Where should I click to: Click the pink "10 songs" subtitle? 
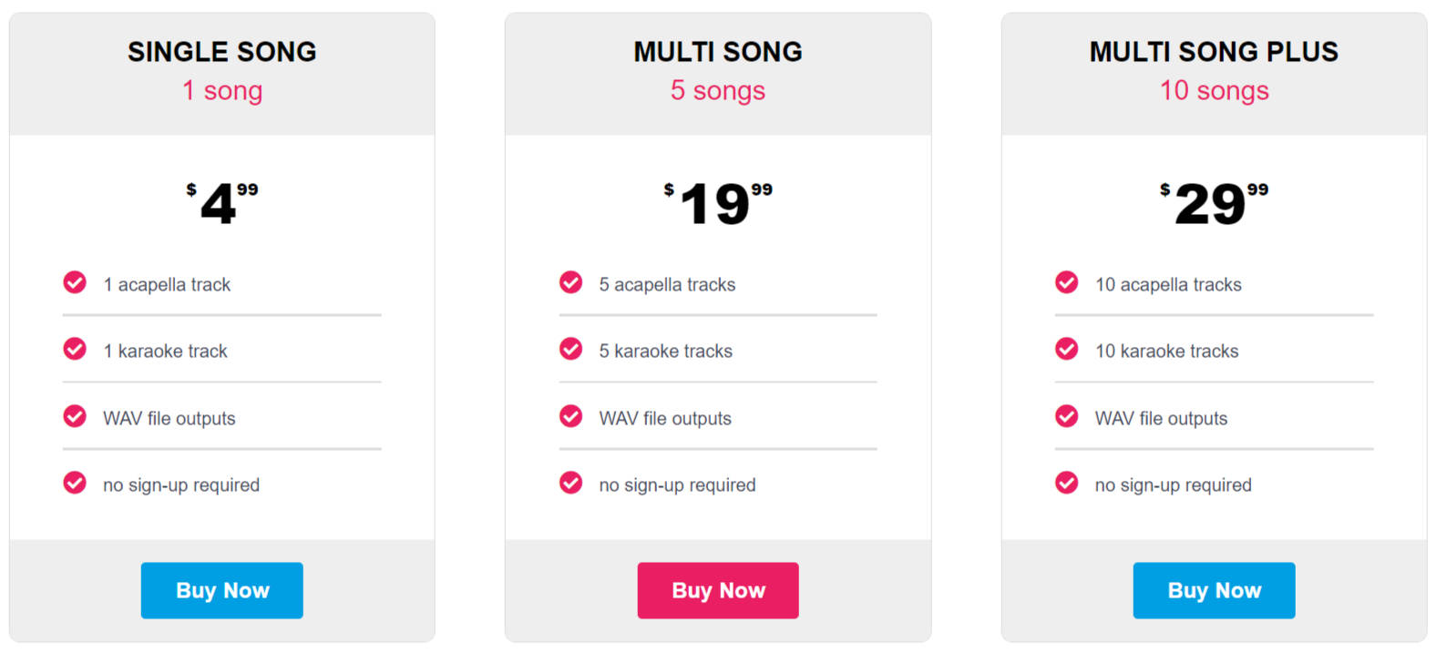pos(1214,91)
